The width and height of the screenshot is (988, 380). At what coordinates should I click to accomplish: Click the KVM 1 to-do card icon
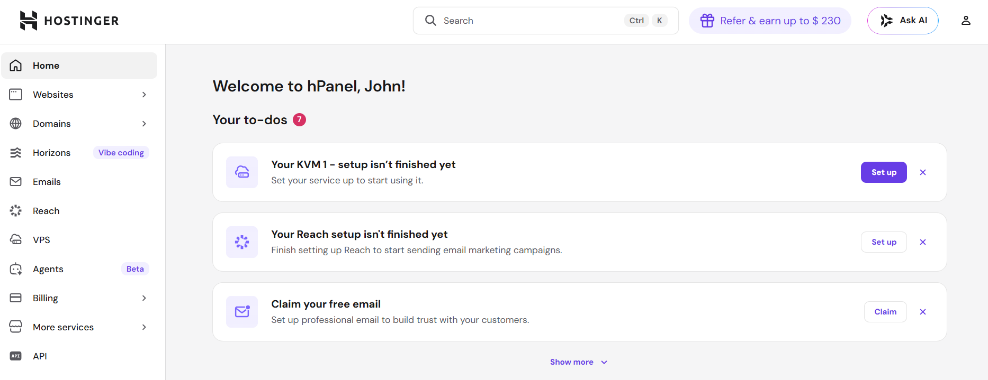click(242, 172)
